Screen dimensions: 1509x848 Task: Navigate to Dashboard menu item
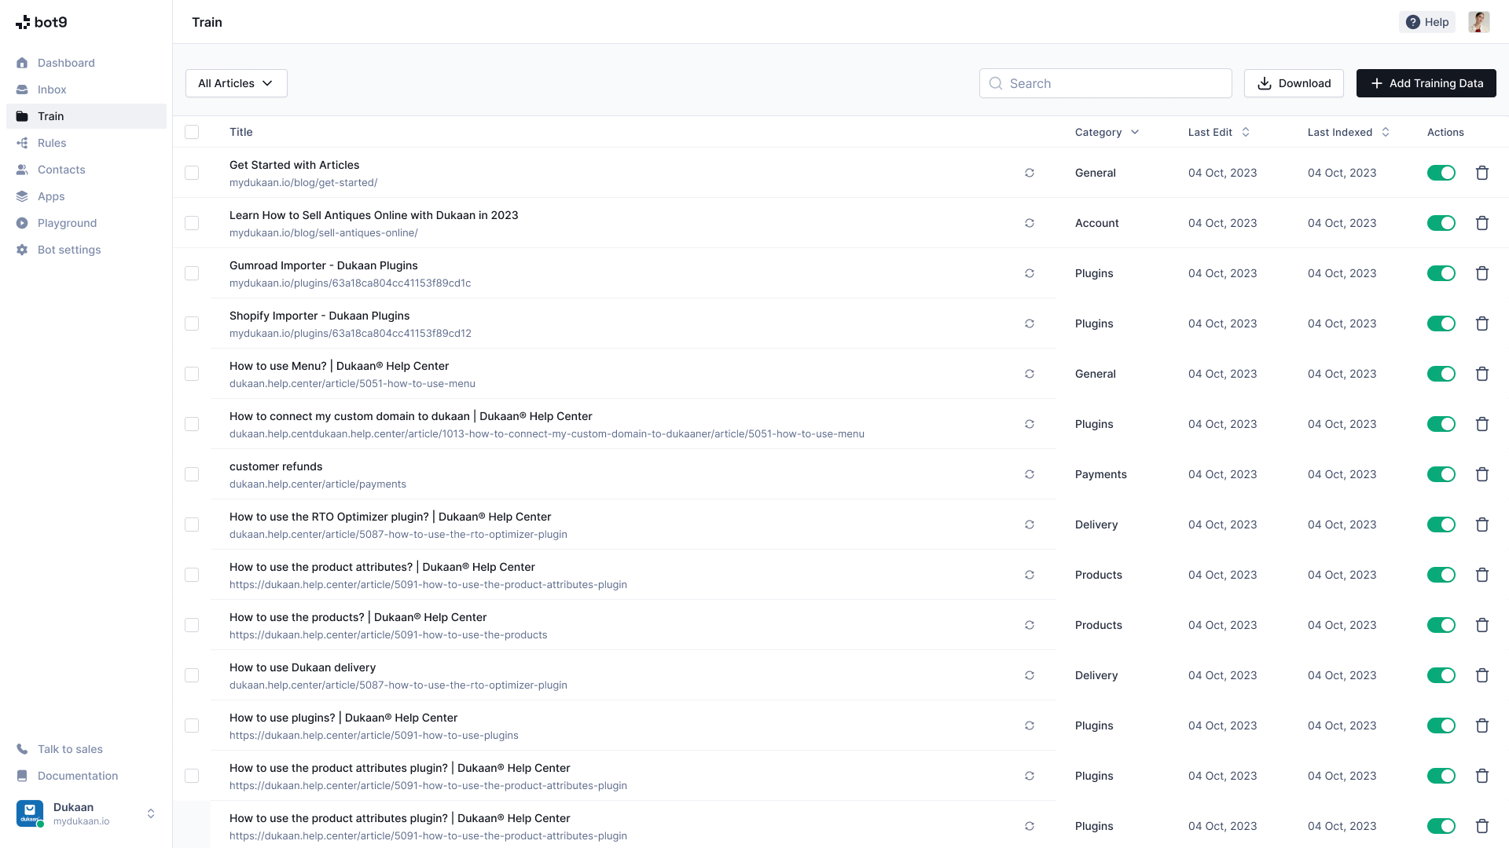point(66,63)
